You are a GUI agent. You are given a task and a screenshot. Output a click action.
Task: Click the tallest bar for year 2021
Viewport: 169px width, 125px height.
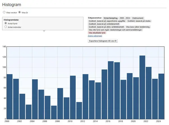point(142,87)
